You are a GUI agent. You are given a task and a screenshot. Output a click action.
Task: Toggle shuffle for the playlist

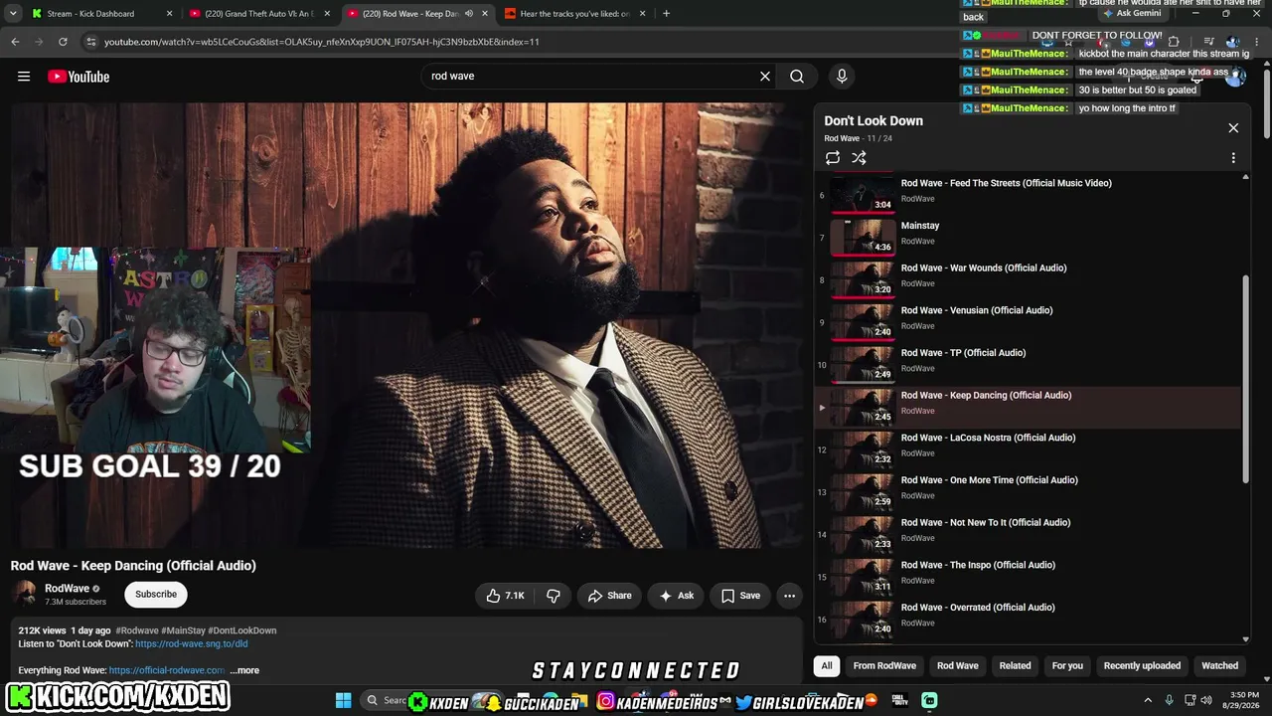(x=859, y=158)
